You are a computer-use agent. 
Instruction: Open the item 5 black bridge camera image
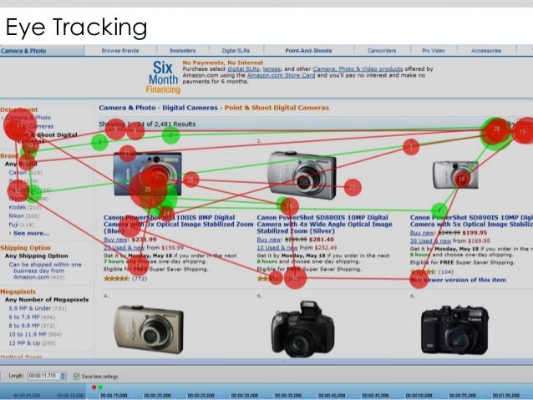click(302, 329)
